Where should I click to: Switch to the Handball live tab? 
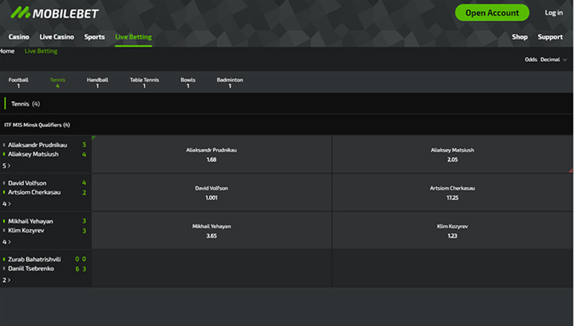97,82
